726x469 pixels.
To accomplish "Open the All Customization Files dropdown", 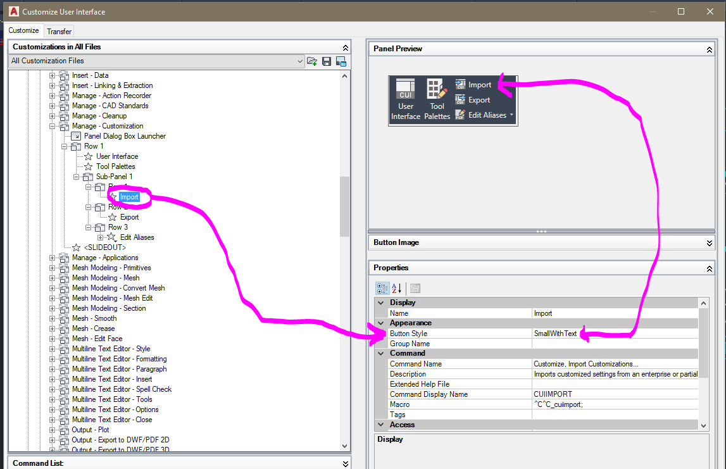I will [x=300, y=61].
